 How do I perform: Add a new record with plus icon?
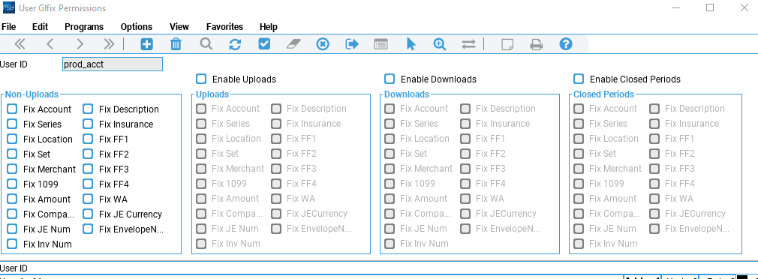(146, 44)
